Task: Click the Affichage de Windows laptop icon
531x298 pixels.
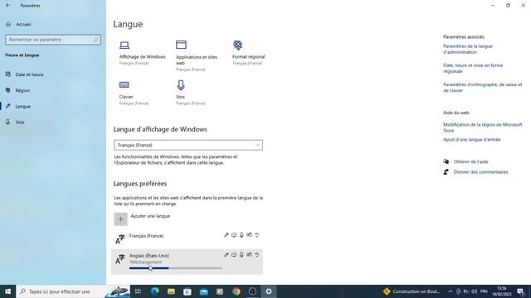Action: click(124, 45)
